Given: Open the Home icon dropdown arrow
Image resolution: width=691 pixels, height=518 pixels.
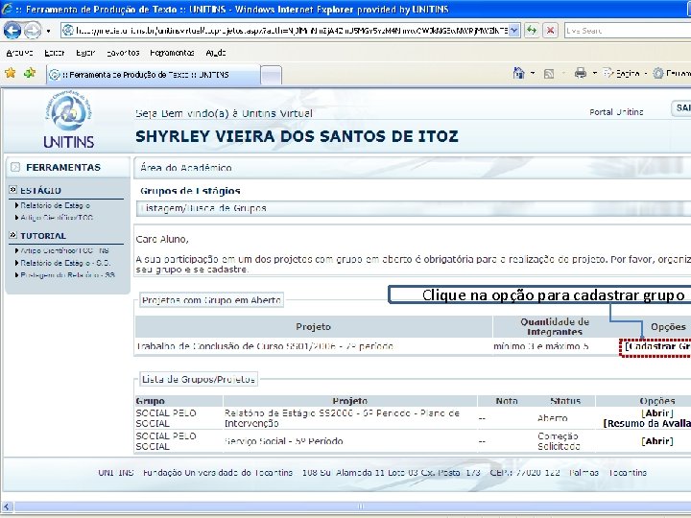Looking at the screenshot, I should coord(533,73).
